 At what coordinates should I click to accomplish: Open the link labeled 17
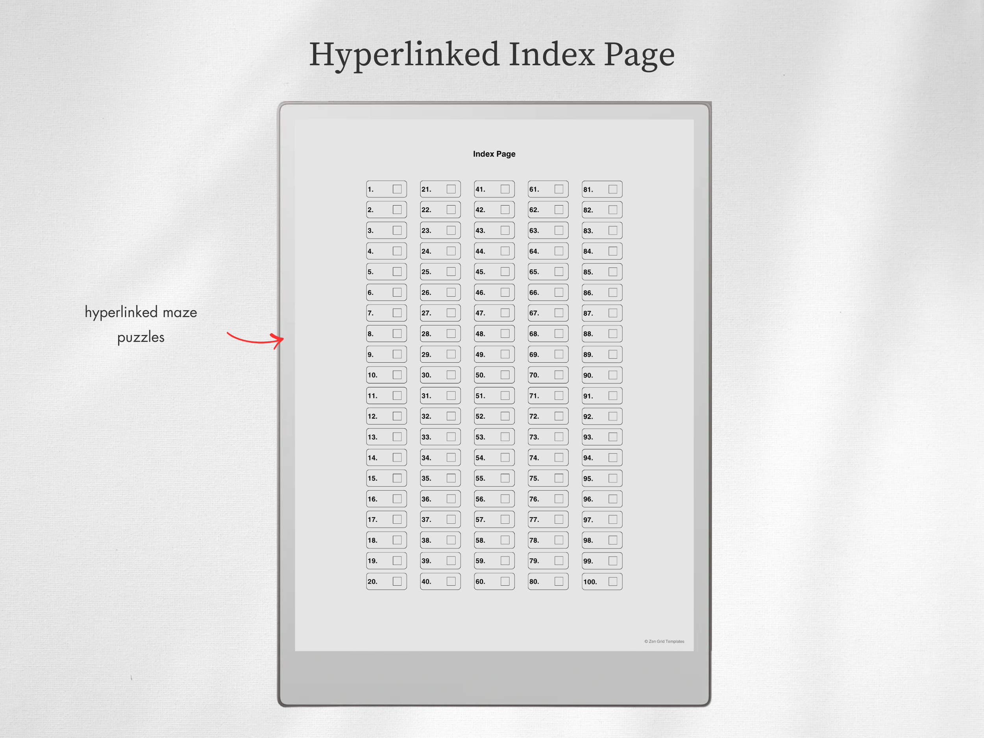[x=387, y=519]
